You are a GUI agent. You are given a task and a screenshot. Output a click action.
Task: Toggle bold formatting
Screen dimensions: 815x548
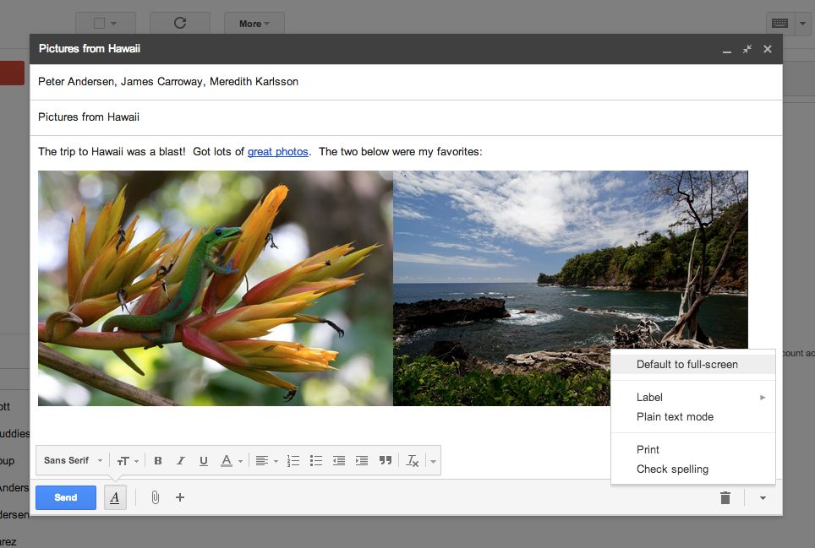pyautogui.click(x=158, y=460)
